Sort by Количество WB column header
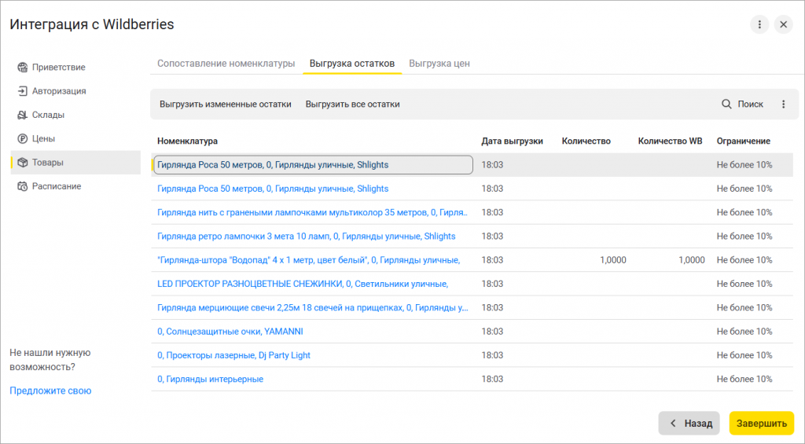 (x=670, y=141)
